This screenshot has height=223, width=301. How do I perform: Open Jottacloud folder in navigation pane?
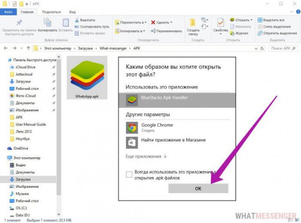pos(24,74)
